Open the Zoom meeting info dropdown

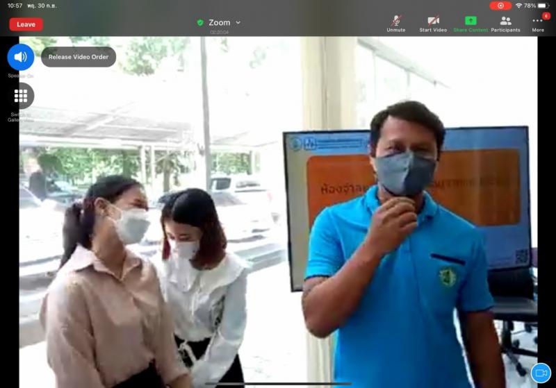pyautogui.click(x=238, y=23)
